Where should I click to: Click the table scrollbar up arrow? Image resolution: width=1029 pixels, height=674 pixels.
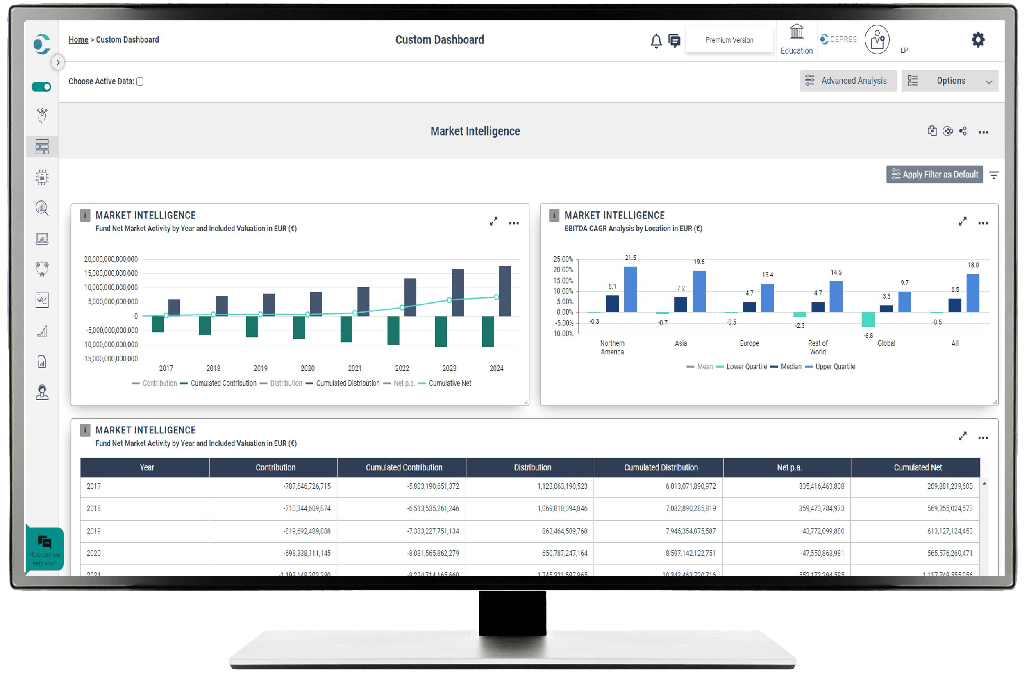pos(984,484)
